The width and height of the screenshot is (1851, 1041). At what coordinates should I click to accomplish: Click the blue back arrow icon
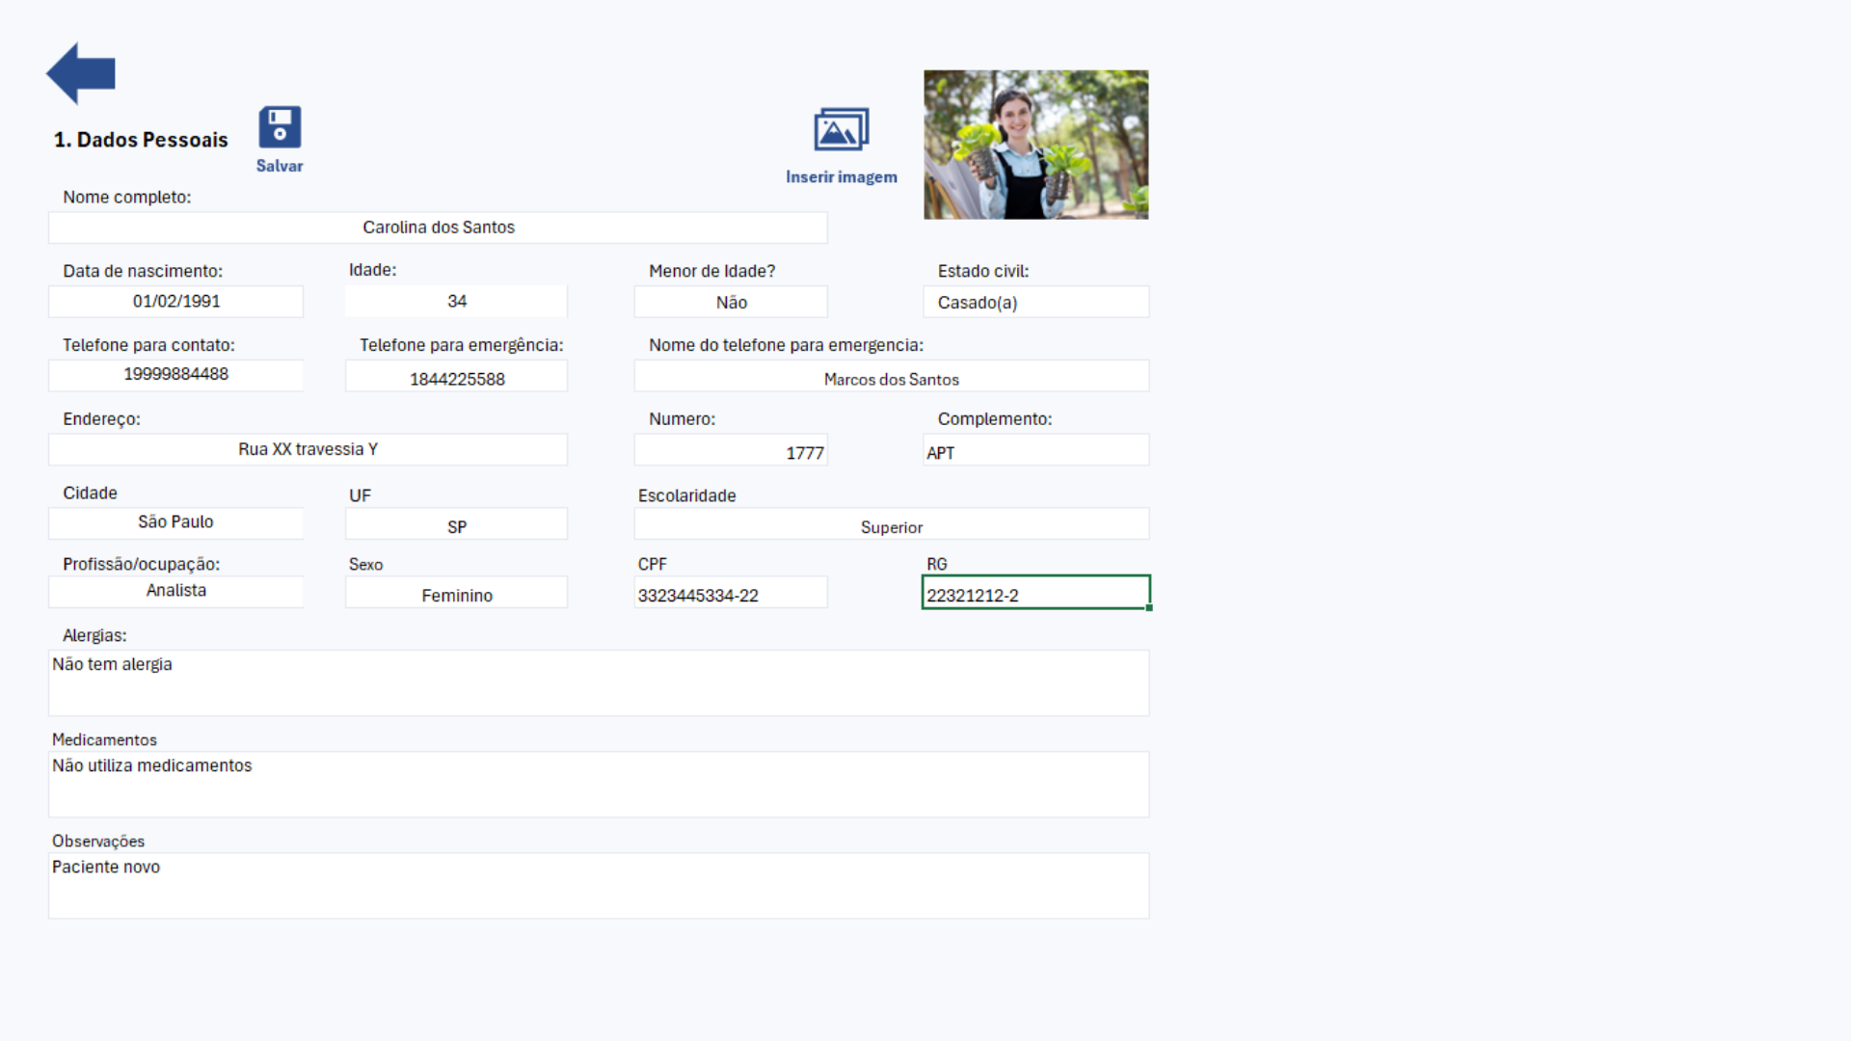pos(81,73)
